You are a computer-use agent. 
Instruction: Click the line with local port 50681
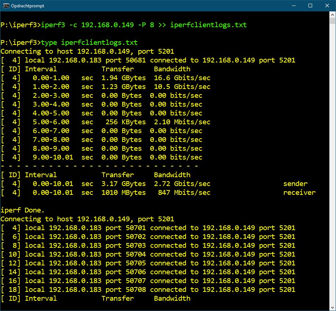click(x=148, y=60)
